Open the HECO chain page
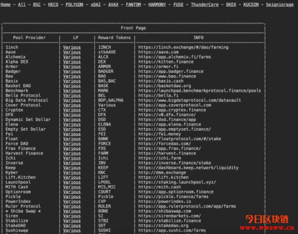The width and height of the screenshot is (298, 234). [53, 4]
